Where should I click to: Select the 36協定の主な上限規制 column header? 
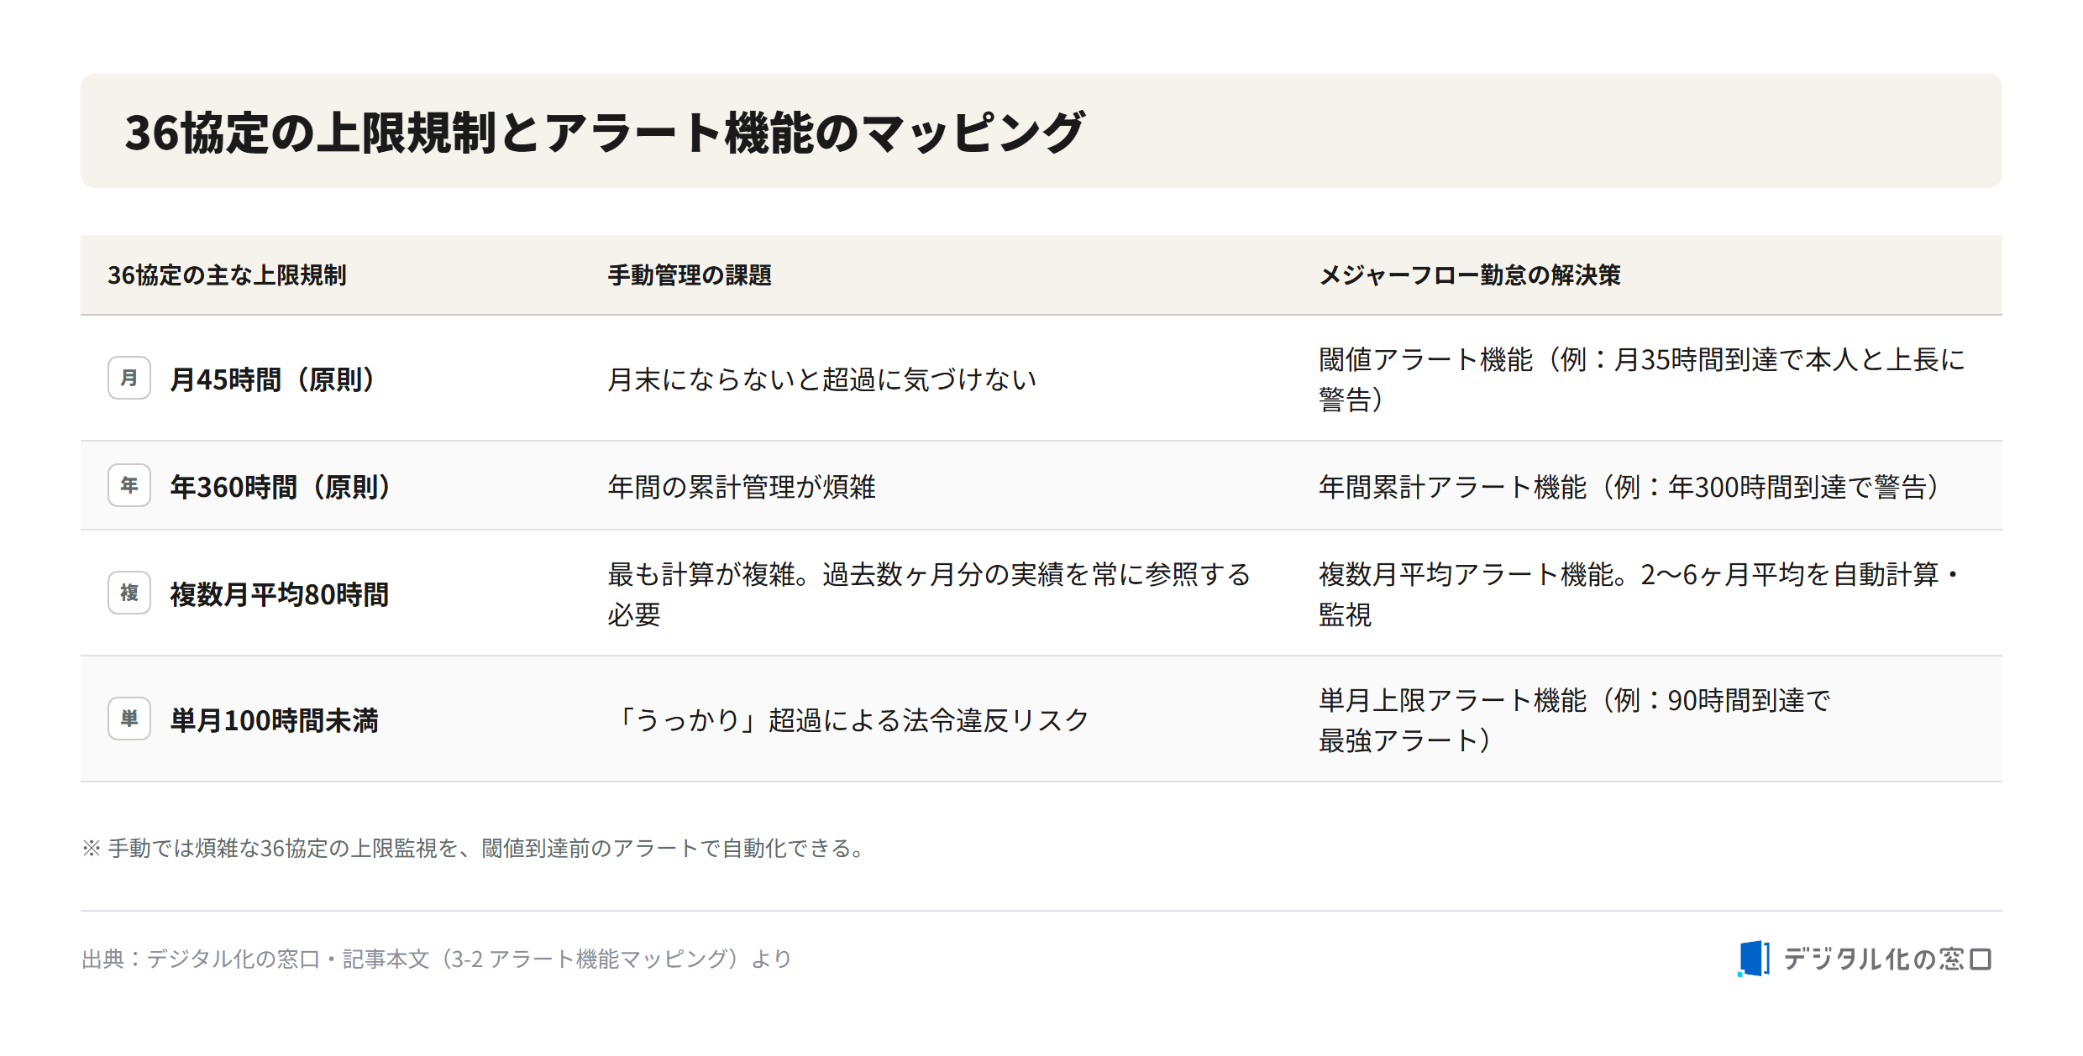227,275
